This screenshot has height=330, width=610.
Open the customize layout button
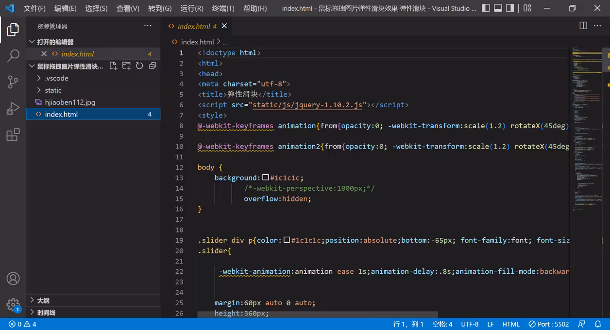(527, 8)
